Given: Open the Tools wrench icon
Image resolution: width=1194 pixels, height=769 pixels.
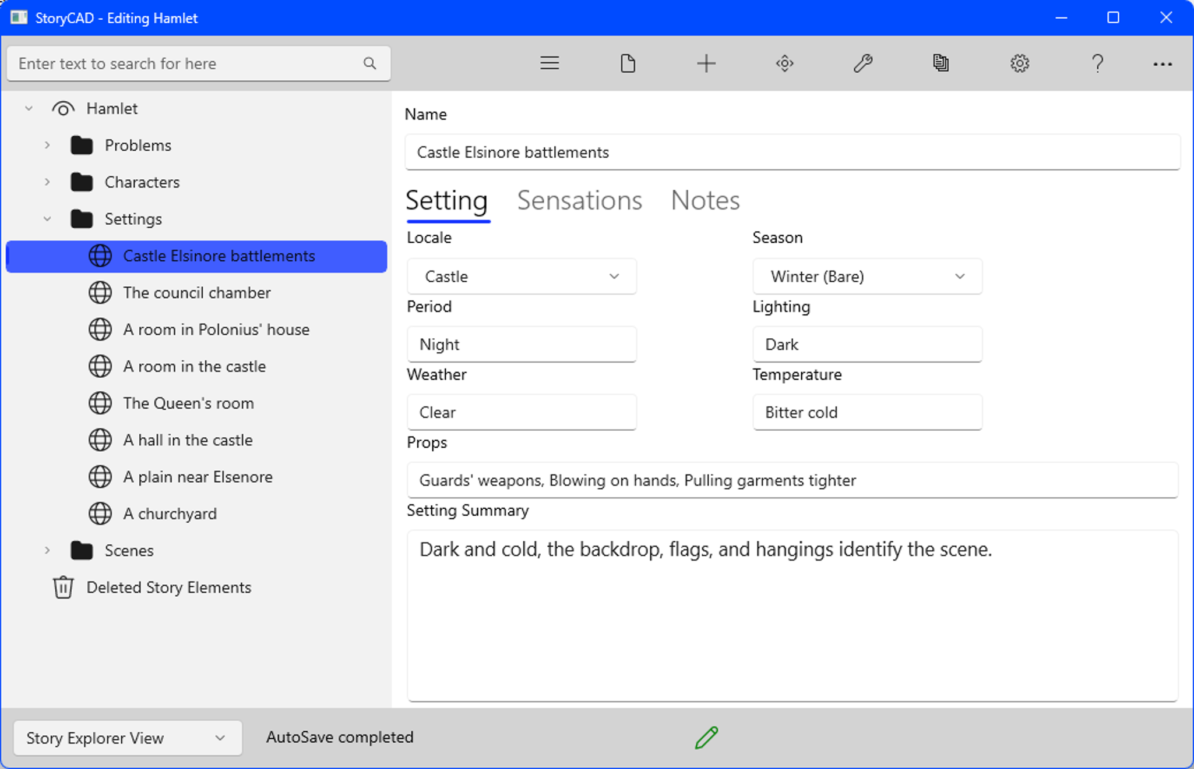Looking at the screenshot, I should [862, 63].
